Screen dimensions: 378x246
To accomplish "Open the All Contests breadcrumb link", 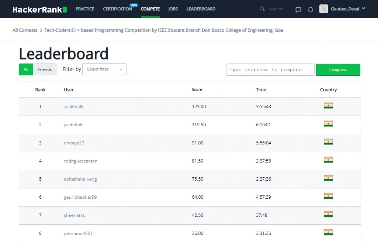I will 25,30.
